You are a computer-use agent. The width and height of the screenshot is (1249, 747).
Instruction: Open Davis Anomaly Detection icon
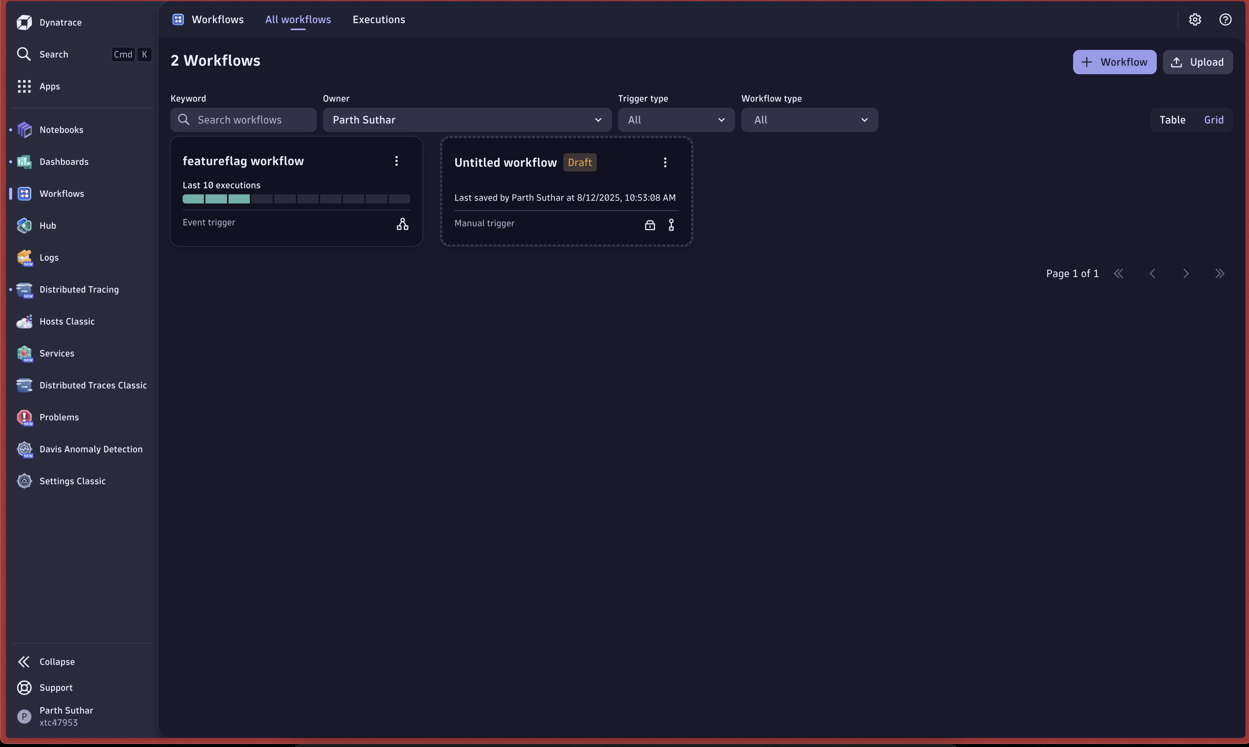click(24, 449)
